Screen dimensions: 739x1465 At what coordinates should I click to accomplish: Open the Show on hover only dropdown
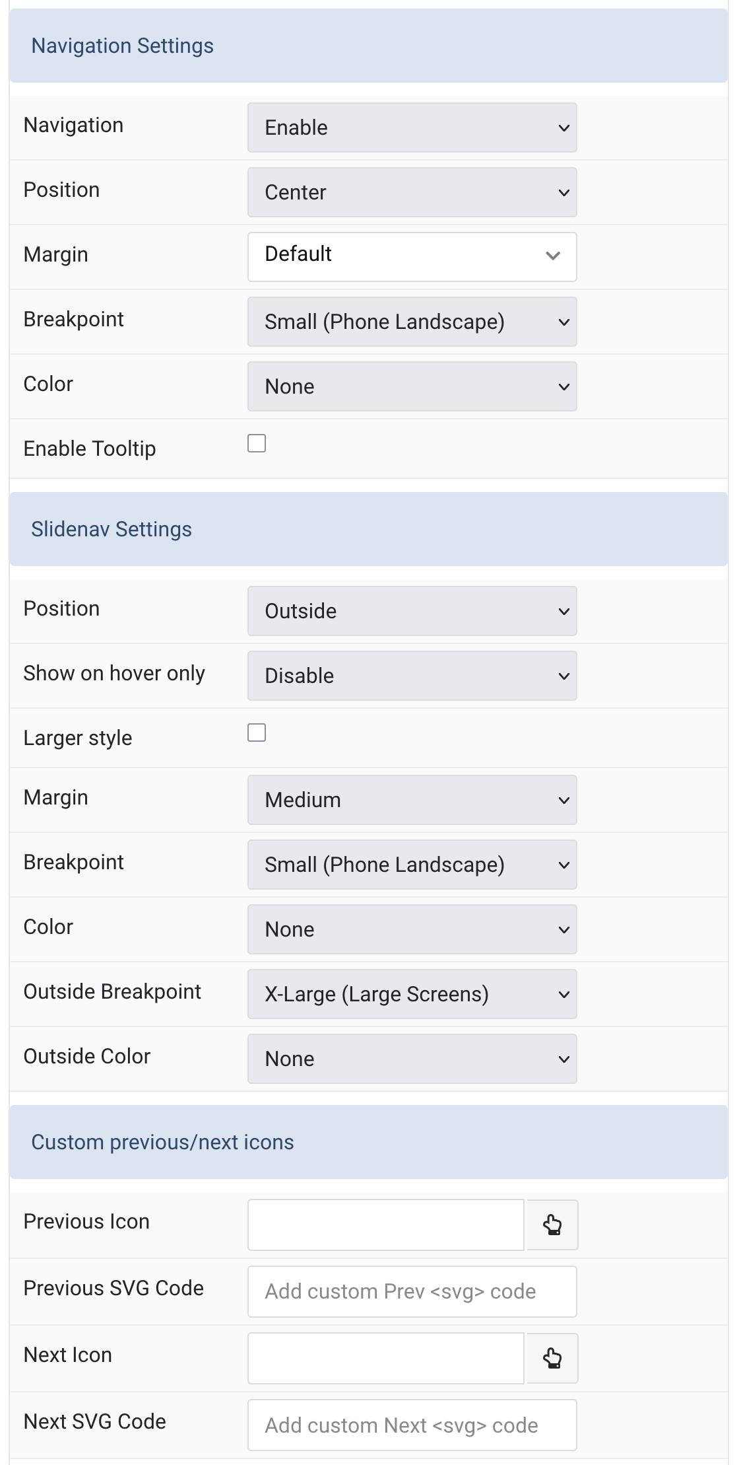[412, 676]
